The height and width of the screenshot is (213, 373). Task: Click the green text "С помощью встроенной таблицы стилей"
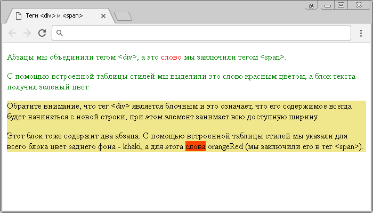tap(81, 77)
